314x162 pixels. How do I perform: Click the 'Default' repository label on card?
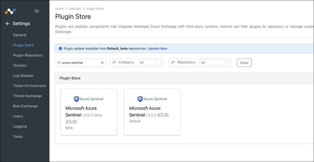135,121
